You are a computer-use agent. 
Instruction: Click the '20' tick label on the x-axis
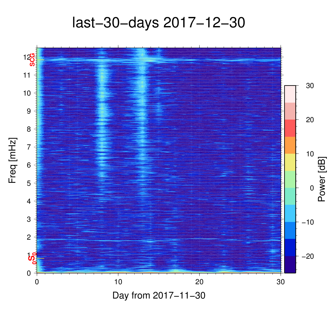pos(200,282)
